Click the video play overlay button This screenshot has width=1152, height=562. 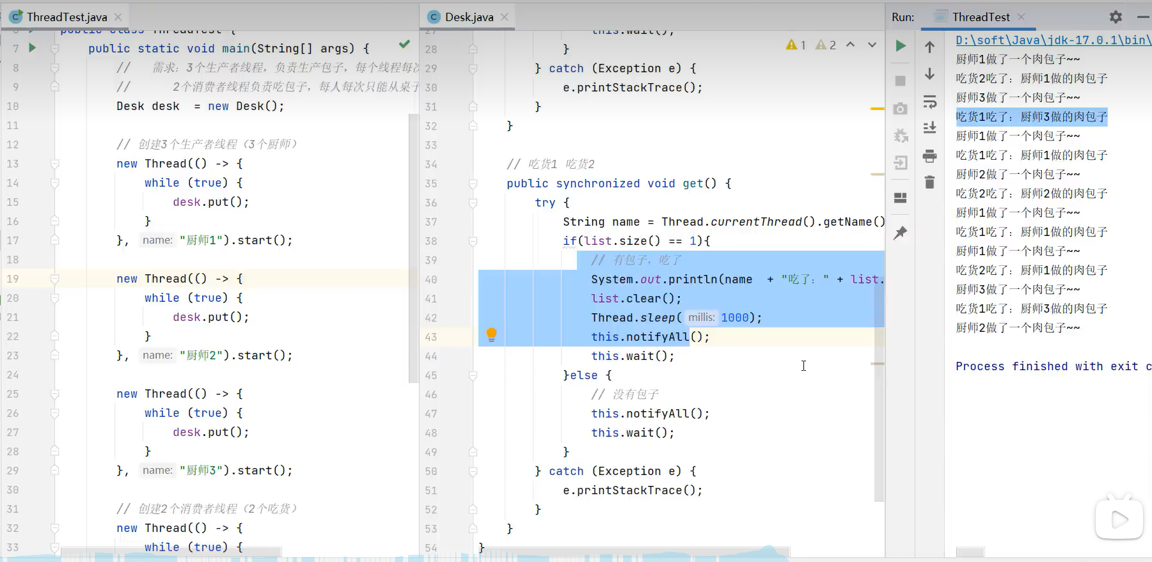(1119, 519)
